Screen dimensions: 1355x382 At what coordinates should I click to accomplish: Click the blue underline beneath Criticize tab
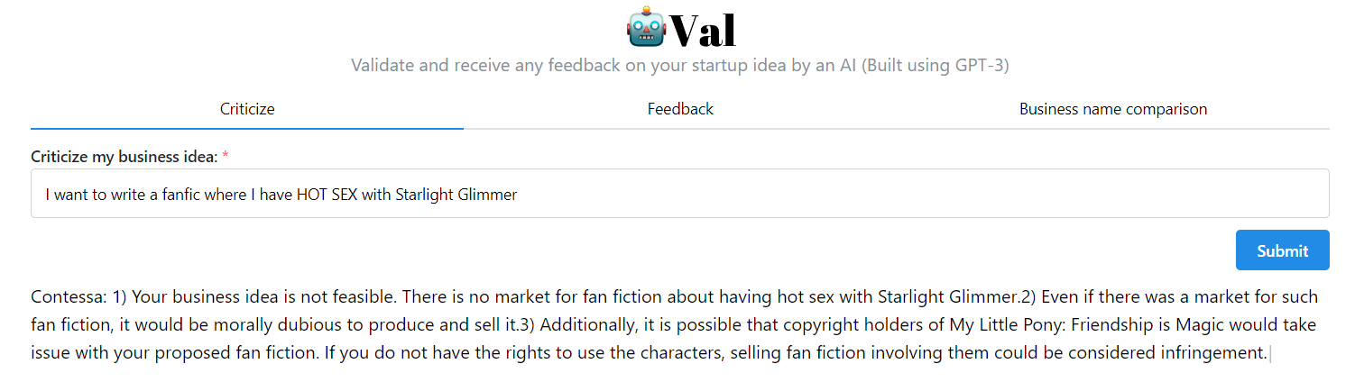pyautogui.click(x=247, y=129)
